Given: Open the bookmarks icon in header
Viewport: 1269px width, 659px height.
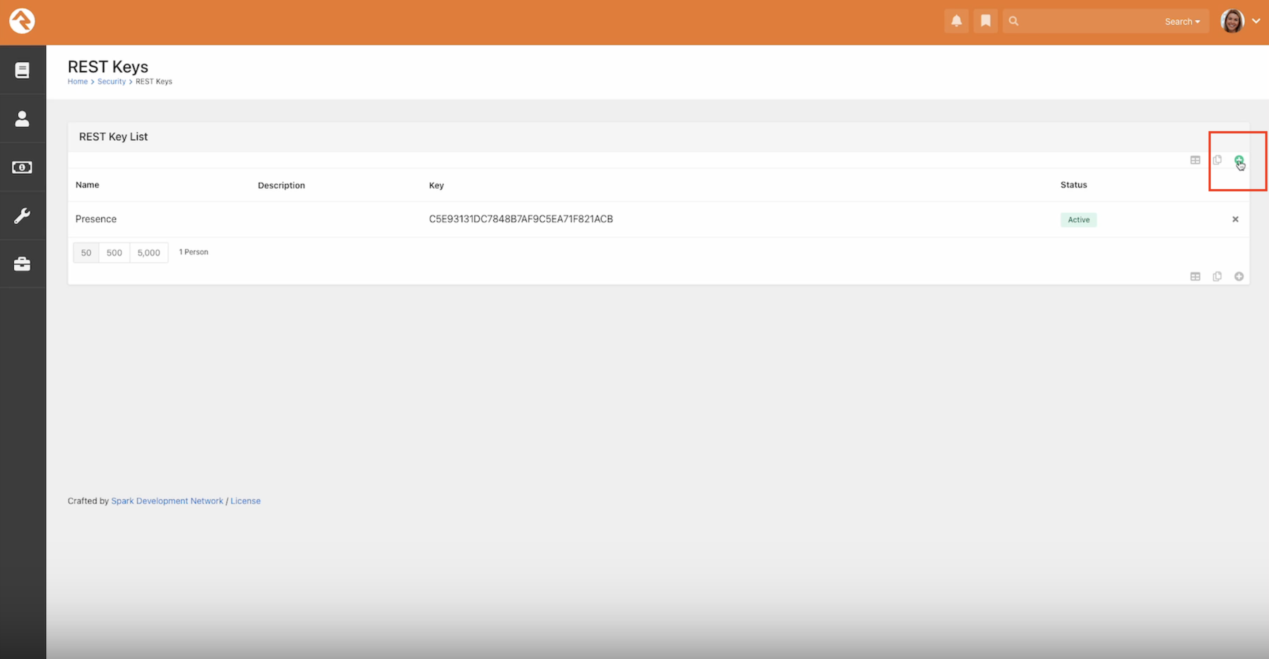Looking at the screenshot, I should [x=985, y=21].
